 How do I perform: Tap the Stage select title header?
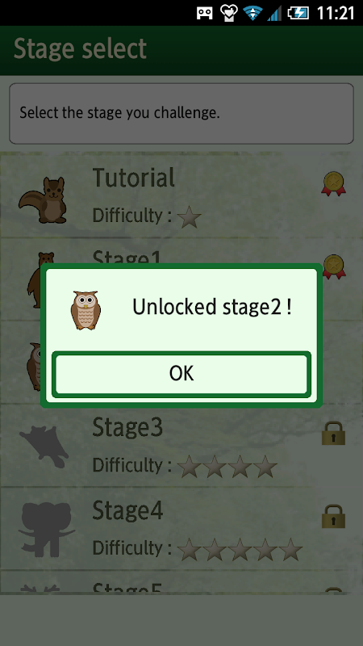(x=80, y=49)
